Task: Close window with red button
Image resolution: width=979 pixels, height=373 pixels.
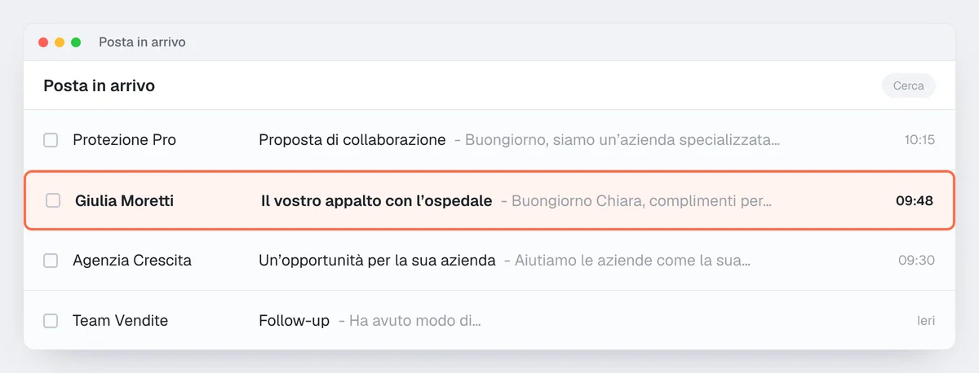Action: point(43,42)
